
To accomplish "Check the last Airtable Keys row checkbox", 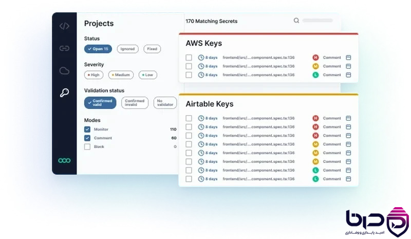I will (x=189, y=179).
